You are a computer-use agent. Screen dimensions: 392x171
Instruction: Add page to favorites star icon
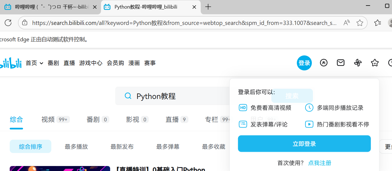click(x=360, y=23)
